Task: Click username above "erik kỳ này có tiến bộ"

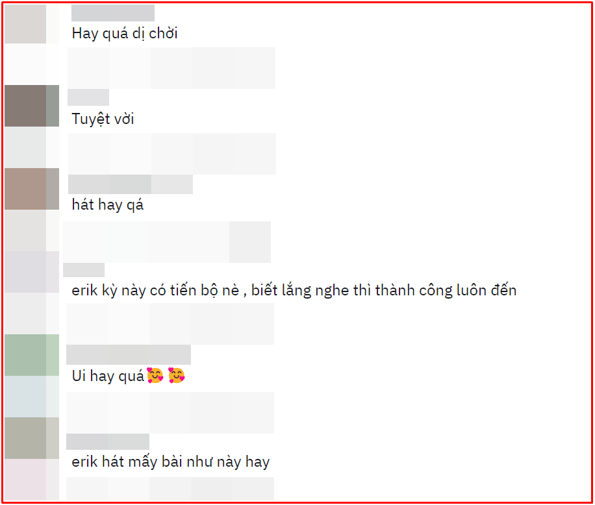Action: [x=84, y=270]
